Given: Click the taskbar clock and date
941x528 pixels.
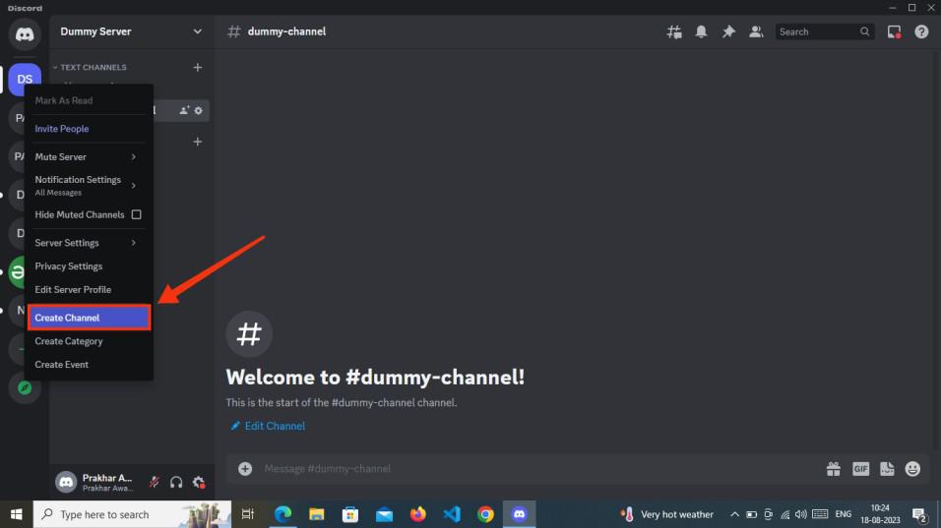Looking at the screenshot, I should tap(880, 514).
